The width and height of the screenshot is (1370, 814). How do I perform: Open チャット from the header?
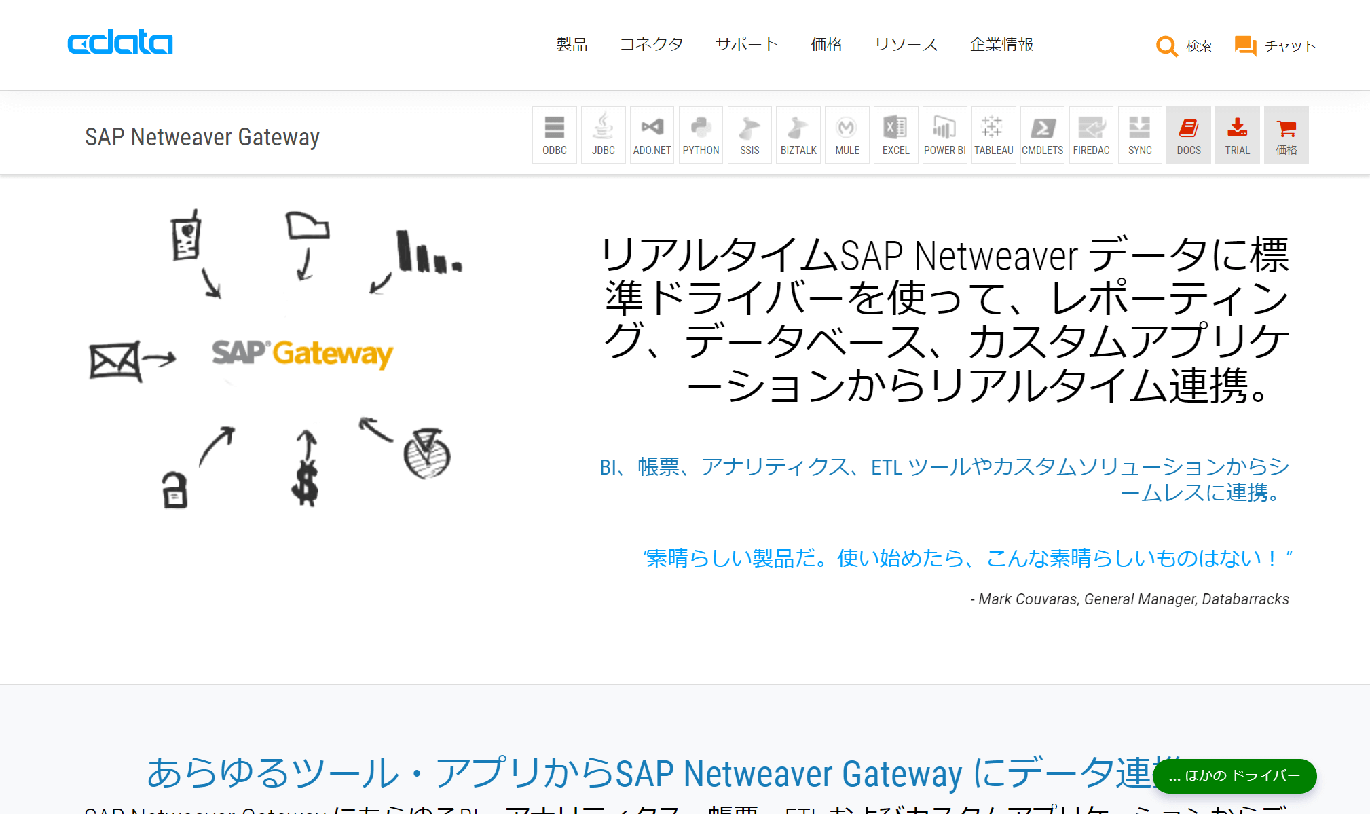[1275, 45]
